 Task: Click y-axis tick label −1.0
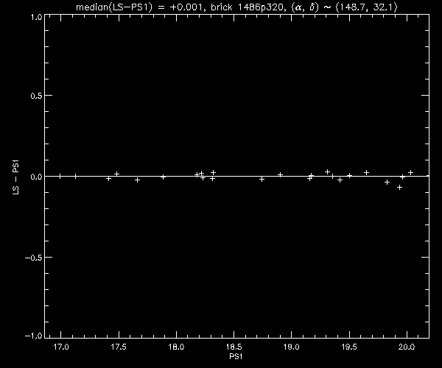[33, 336]
